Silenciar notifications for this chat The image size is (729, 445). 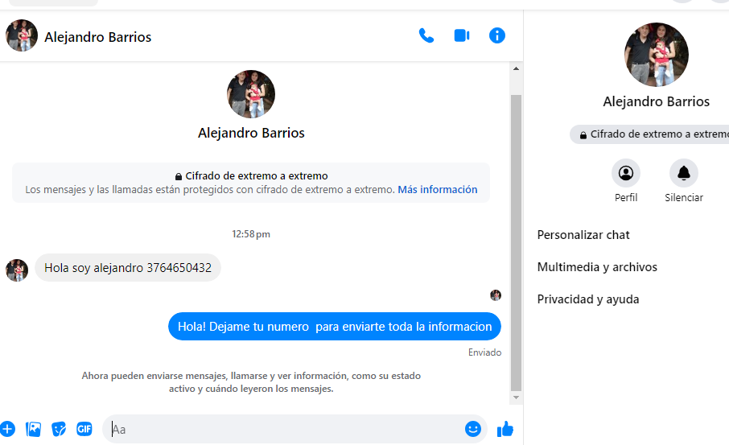click(684, 174)
